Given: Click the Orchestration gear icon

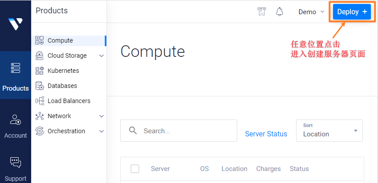Looking at the screenshot, I should pos(40,131).
